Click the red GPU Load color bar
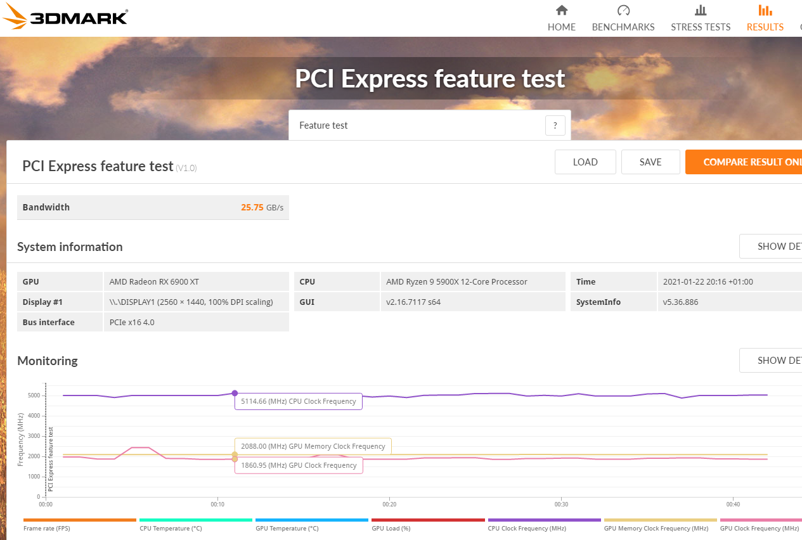802x540 pixels. click(x=428, y=520)
